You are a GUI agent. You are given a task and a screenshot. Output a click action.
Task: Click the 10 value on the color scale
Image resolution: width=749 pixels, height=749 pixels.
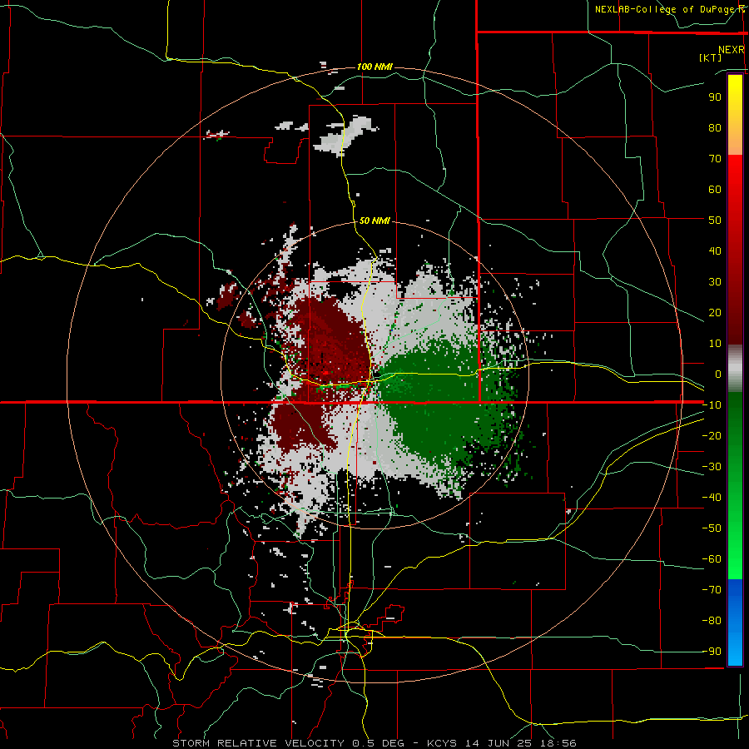pyautogui.click(x=715, y=344)
